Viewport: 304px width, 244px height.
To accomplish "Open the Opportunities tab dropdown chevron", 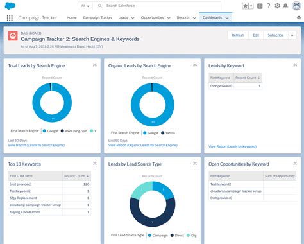I will tap(169, 18).
